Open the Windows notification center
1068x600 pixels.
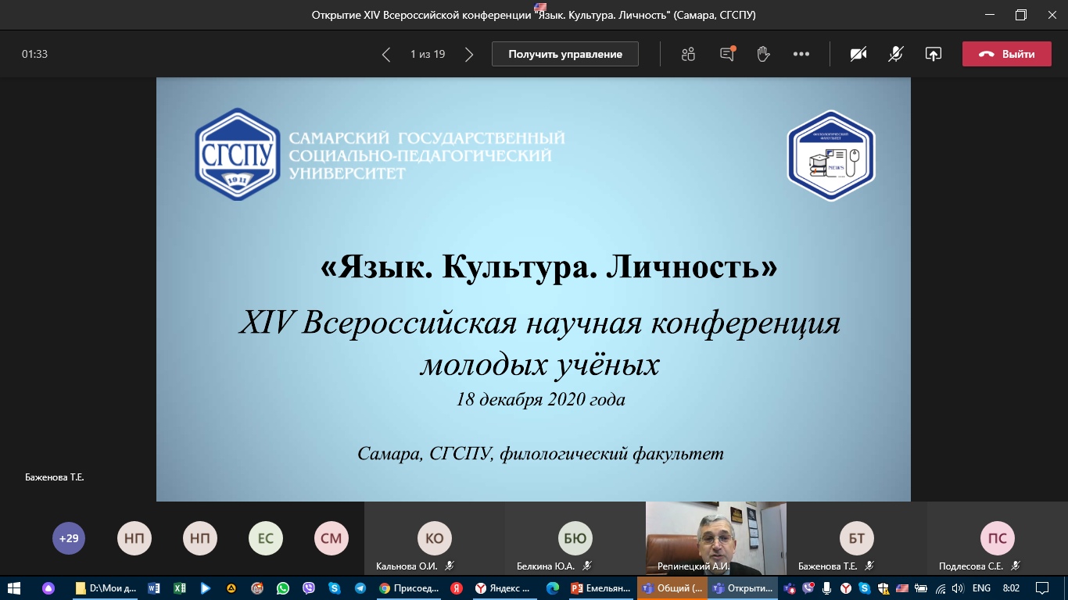(1041, 588)
